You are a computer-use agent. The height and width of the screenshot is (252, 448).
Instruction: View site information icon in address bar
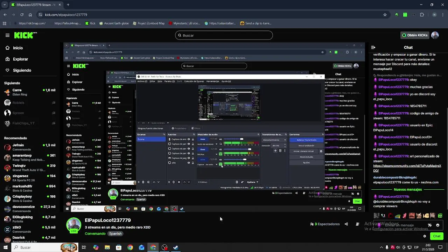click(40, 15)
